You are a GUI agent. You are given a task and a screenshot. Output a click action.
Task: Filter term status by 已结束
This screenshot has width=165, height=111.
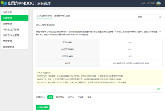click(81, 97)
